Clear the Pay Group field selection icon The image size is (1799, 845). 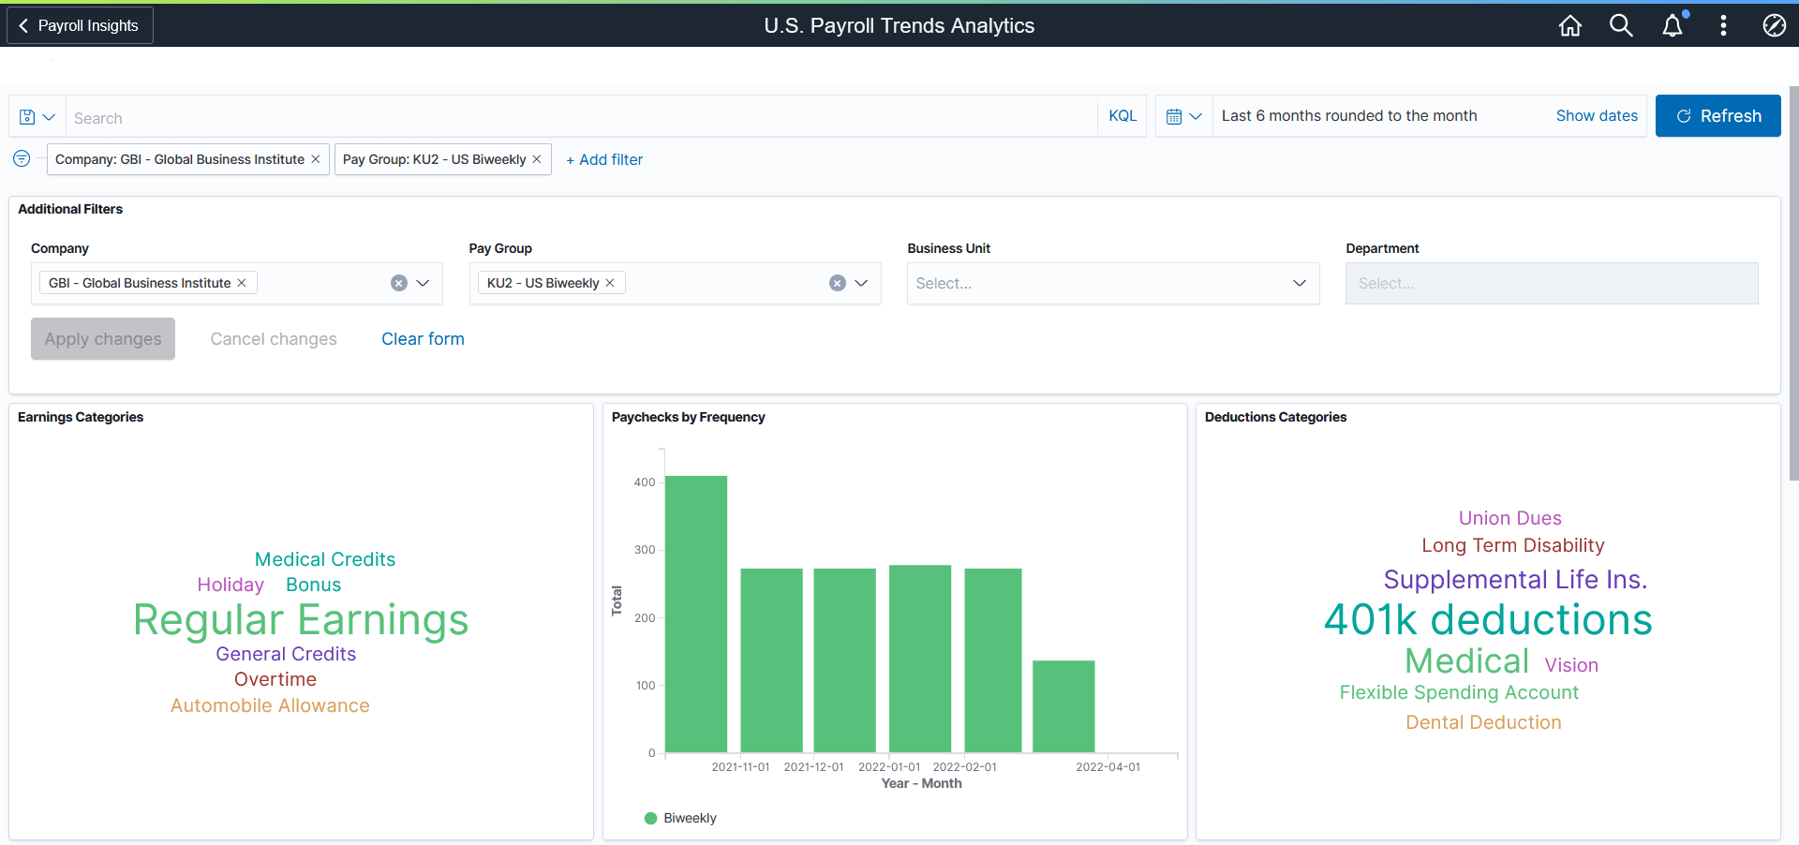837,282
